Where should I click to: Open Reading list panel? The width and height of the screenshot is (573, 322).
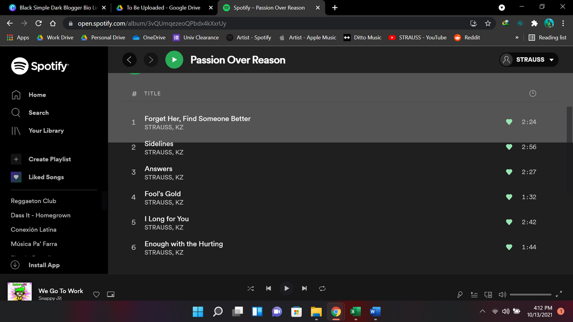click(548, 38)
